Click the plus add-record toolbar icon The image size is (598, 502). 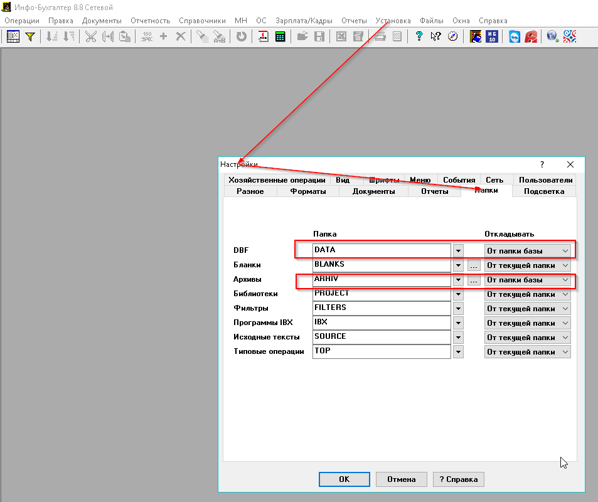pos(164,36)
